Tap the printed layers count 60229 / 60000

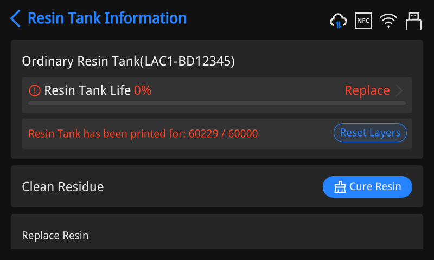[x=223, y=133]
